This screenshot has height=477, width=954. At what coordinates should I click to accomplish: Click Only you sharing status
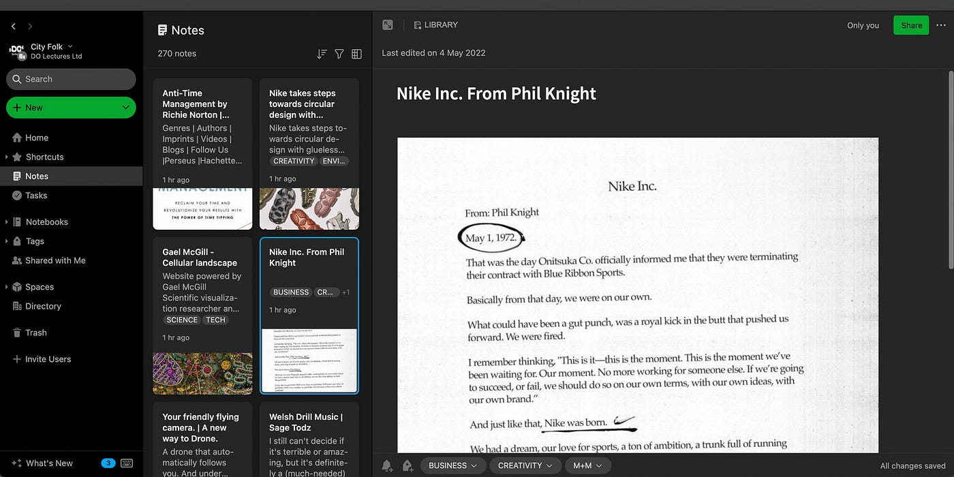[863, 25]
